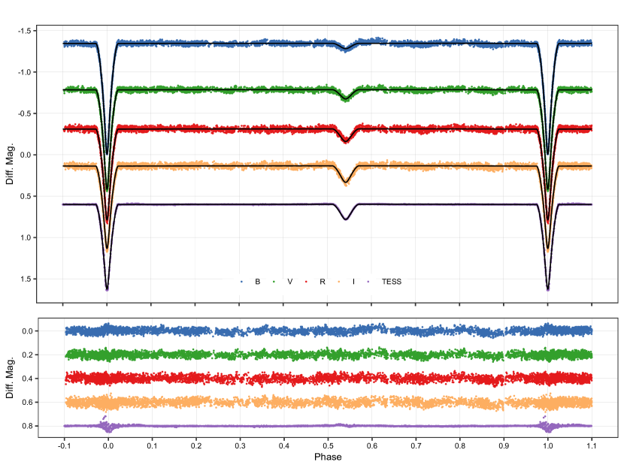624x468 pixels.
Task: Click the 0.5 tick on the Phase axis
Action: click(x=328, y=445)
